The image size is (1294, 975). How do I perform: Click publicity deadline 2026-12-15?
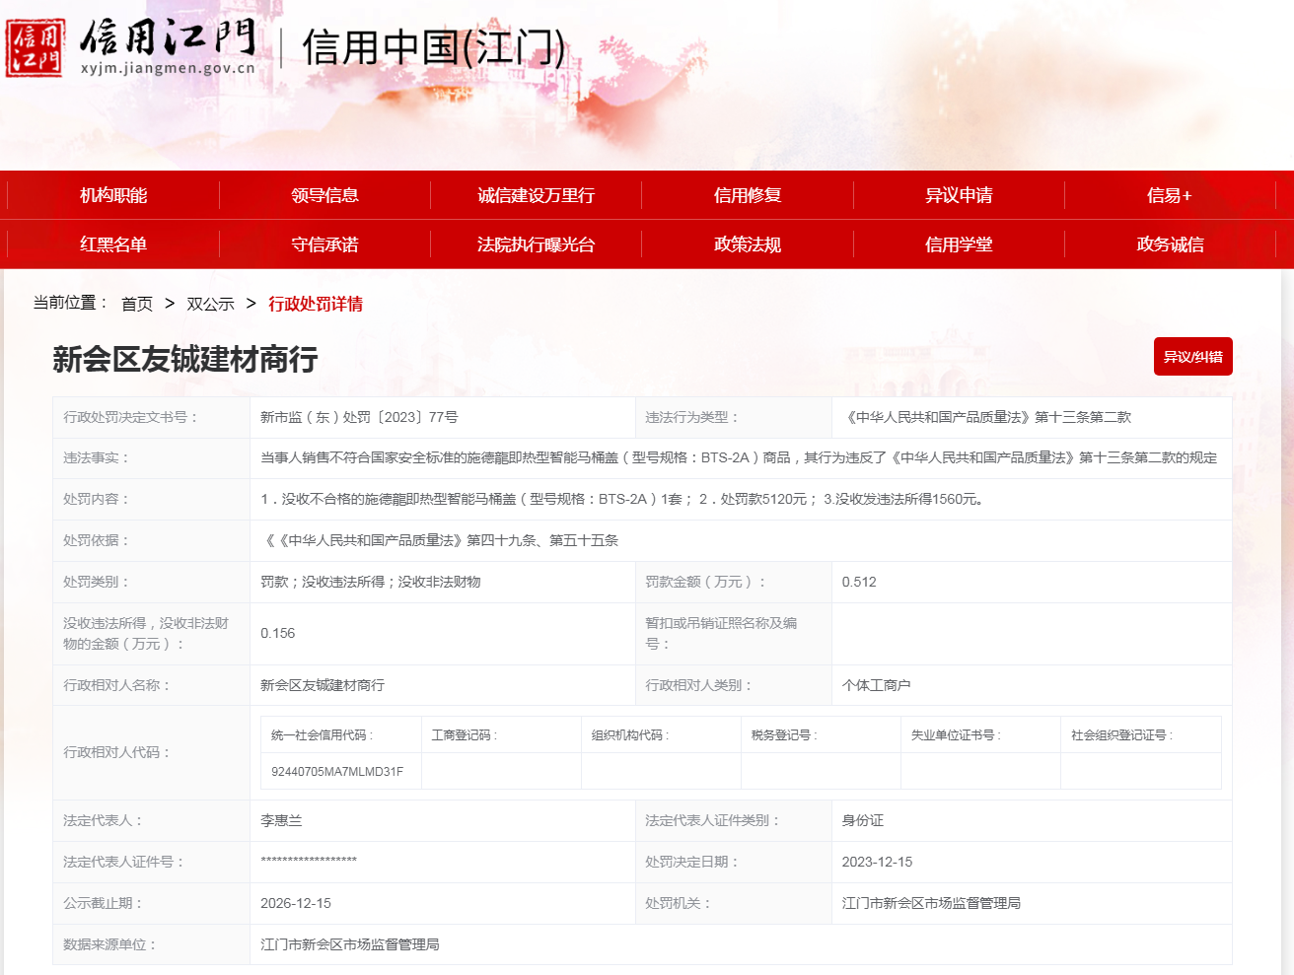tap(296, 903)
